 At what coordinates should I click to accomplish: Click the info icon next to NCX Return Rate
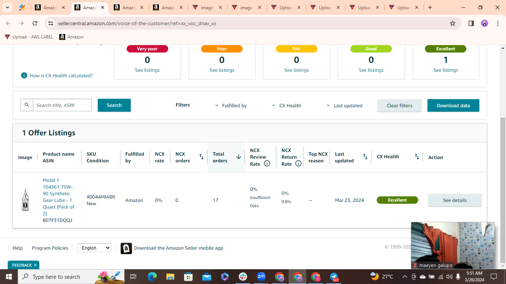(x=298, y=163)
